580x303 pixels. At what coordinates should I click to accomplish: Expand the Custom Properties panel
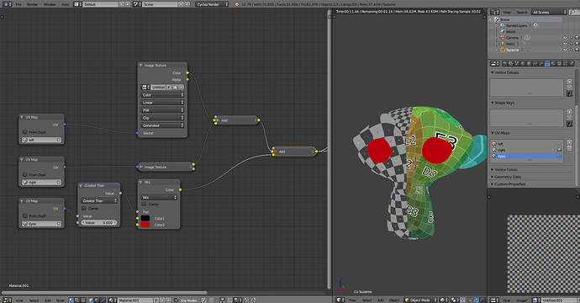tap(493, 184)
